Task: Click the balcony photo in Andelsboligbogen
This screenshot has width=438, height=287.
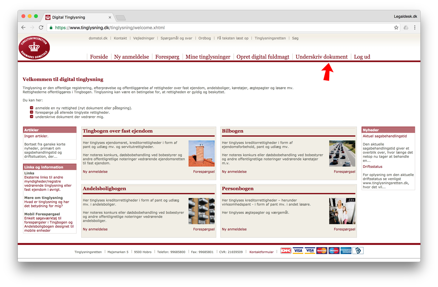Action: (202, 211)
